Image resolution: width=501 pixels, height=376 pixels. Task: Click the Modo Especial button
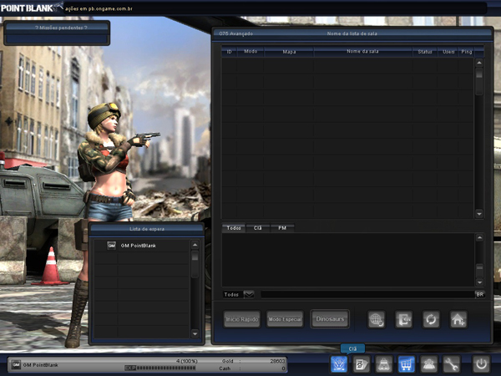[x=285, y=319]
